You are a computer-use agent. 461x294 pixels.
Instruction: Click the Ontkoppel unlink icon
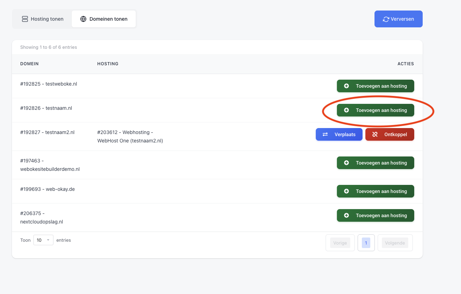tap(375, 134)
